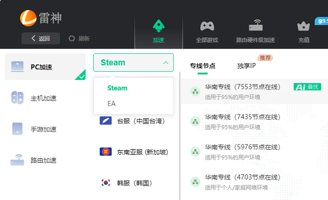This screenshot has width=328, height=200.
Task: Switch to the 专线节点 tab
Action: tap(202, 66)
